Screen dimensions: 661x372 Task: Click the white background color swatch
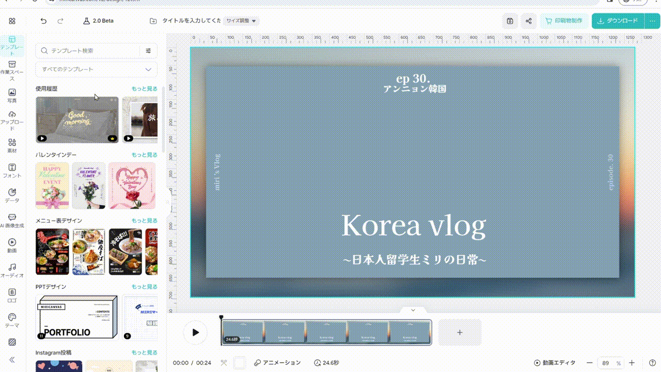point(240,363)
